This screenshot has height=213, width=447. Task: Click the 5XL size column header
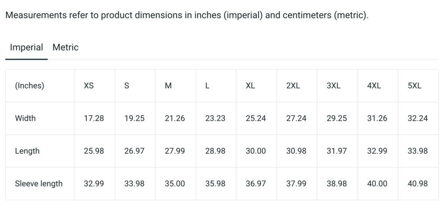[x=414, y=86]
